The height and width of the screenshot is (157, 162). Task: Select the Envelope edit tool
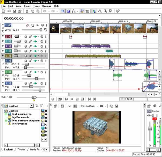pyautogui.click(x=100, y=11)
